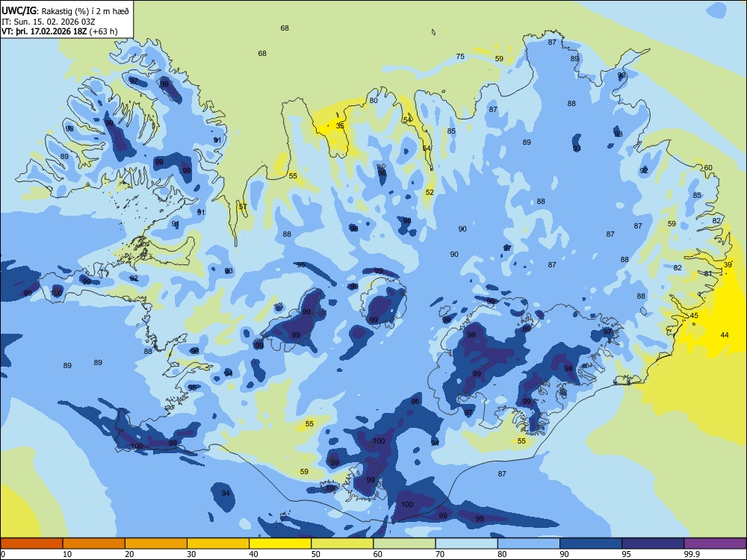Click the 'VT: þri. 17.02.2026 18Z (+63 h)' line
The image size is (747, 560).
[60, 31]
